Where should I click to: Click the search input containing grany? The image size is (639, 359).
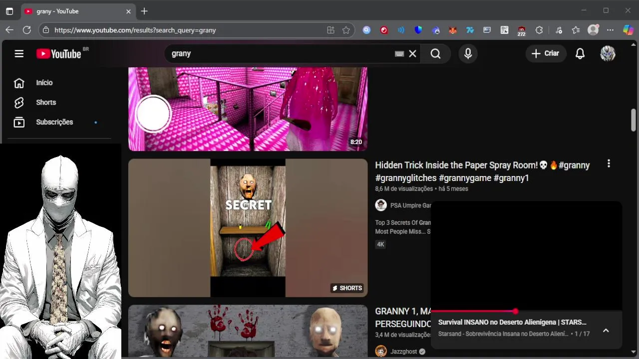pos(280,53)
